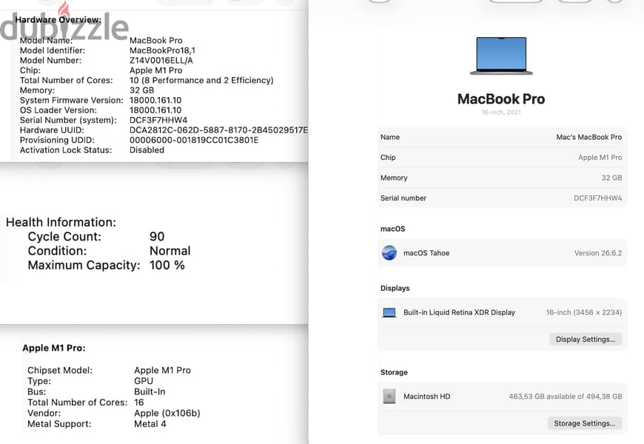Click the 'Displays' section heading
644x444 pixels.
pos(395,289)
